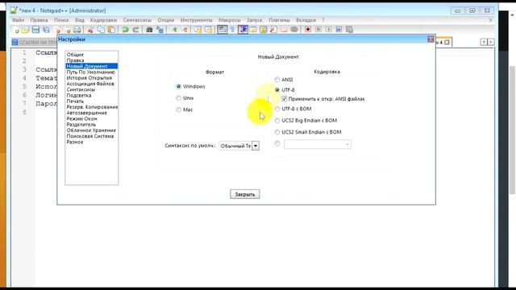Viewport: 516px width, 290px height.
Task: Toggle synchronized horizontal scrolling icon
Action: pos(208,30)
